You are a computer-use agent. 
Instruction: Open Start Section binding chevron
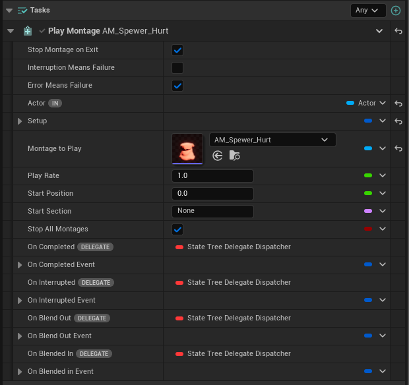383,211
